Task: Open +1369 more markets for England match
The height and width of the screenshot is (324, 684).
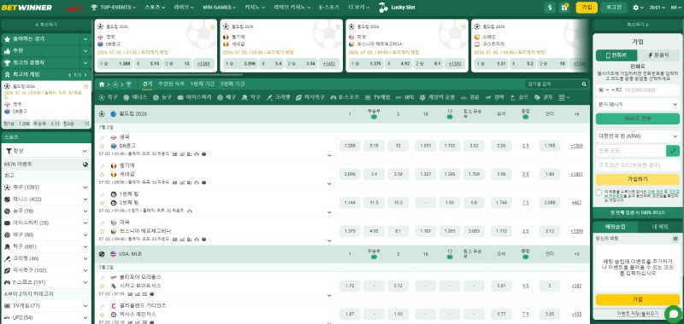Action: (x=576, y=146)
